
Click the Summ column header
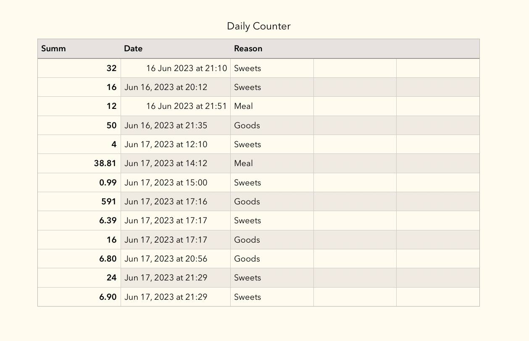(x=79, y=49)
